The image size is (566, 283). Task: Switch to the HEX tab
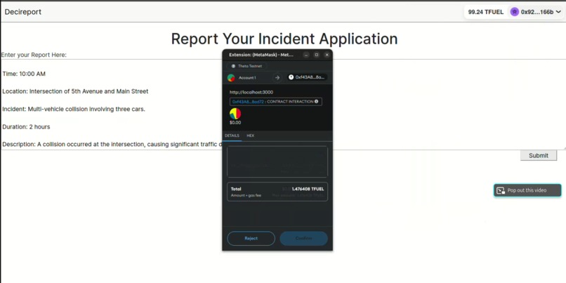251,136
